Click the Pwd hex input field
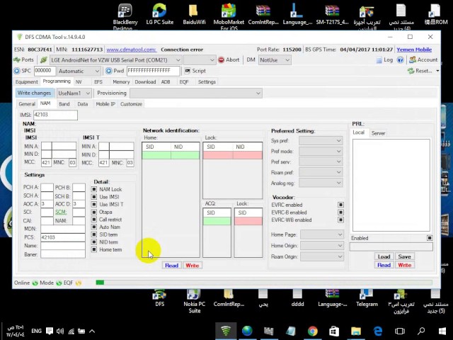 (154, 71)
